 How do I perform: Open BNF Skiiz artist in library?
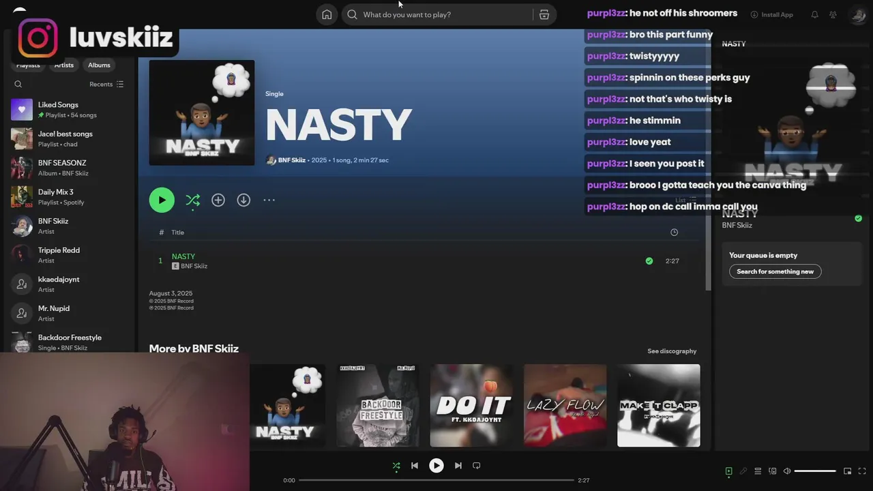point(69,226)
